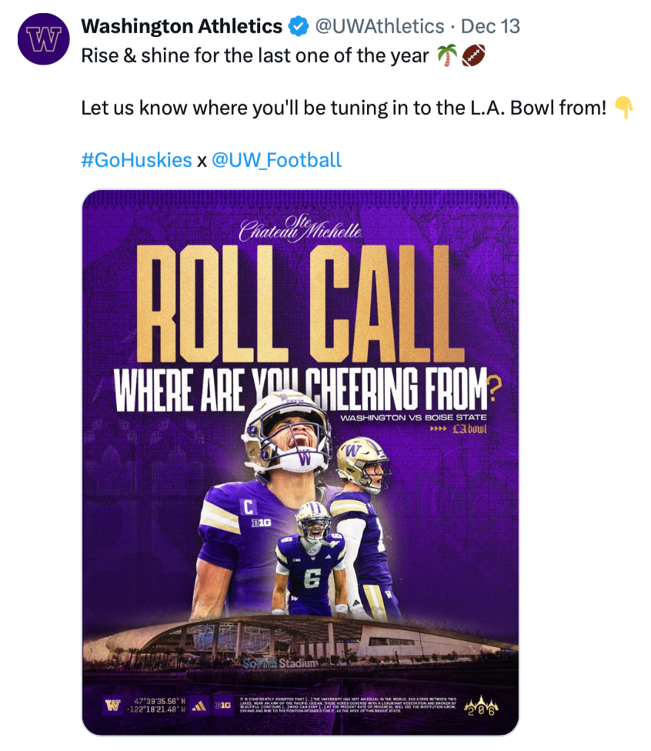
Task: Click the pointing down hand emoji
Action: tap(624, 108)
